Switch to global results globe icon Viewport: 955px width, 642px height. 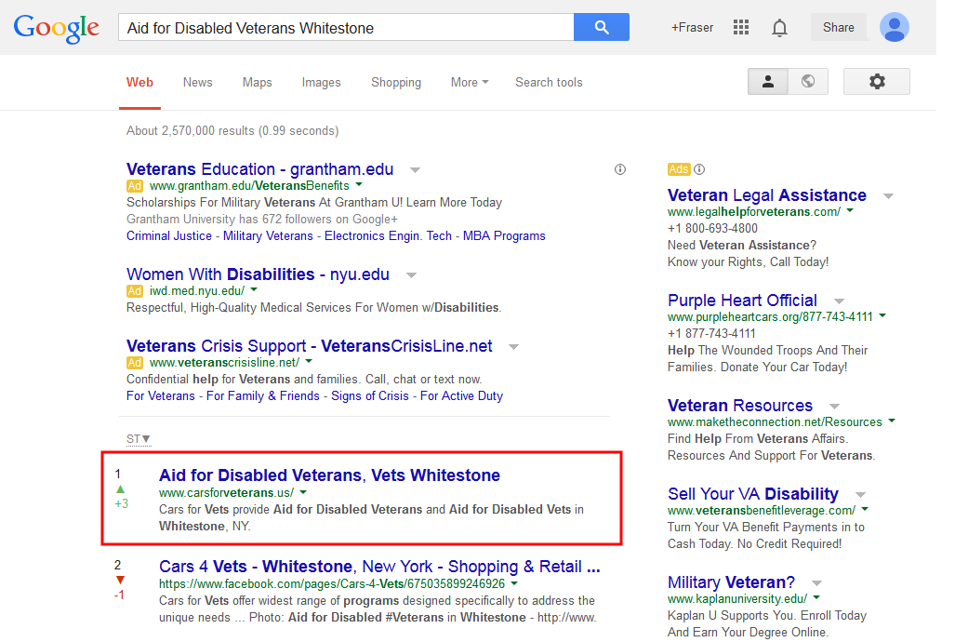(807, 81)
